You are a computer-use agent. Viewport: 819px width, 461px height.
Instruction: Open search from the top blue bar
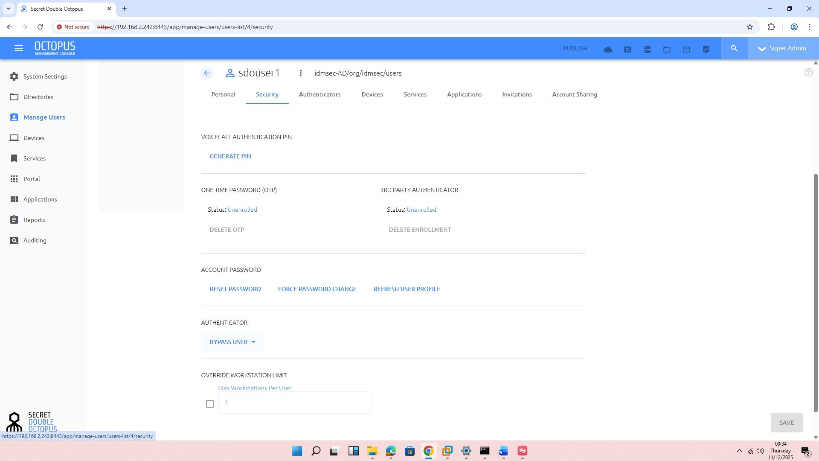click(734, 48)
